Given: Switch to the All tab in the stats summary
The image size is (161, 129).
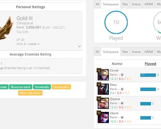Looking at the screenshot, I should coord(97,4).
